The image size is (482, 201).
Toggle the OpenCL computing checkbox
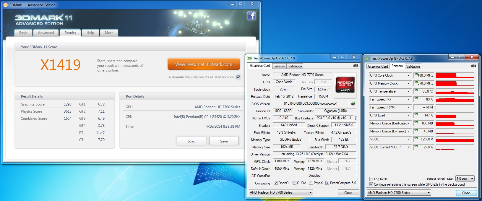tap(276, 183)
